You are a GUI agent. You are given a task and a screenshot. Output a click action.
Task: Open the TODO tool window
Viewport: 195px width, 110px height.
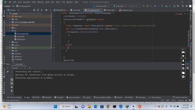pos(36,97)
